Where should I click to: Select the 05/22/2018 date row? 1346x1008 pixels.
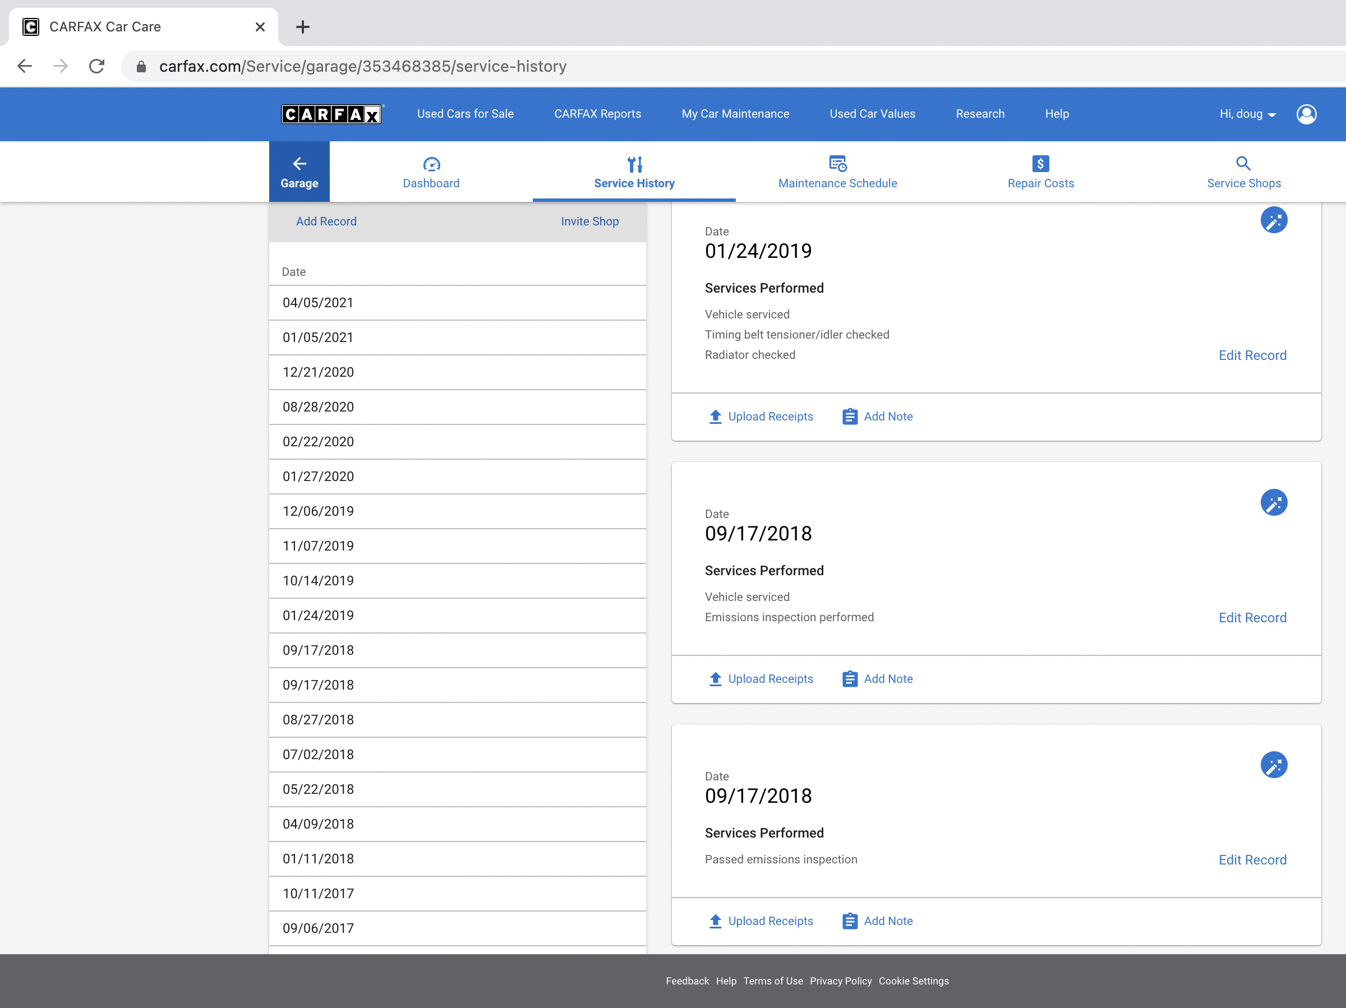(x=458, y=789)
